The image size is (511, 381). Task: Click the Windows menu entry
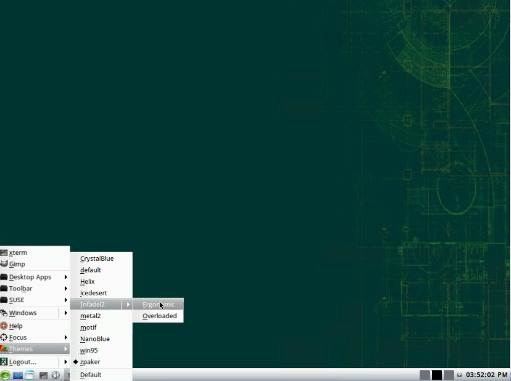(29, 313)
